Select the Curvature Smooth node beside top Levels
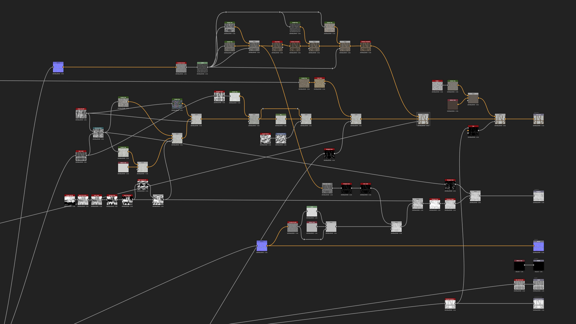 (x=181, y=68)
